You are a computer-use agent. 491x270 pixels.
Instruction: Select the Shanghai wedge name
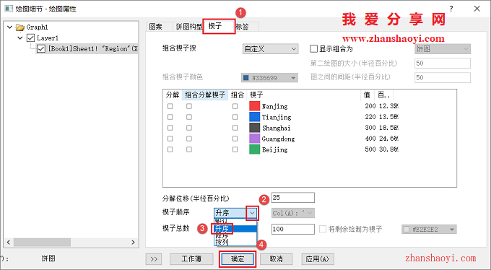coord(276,128)
